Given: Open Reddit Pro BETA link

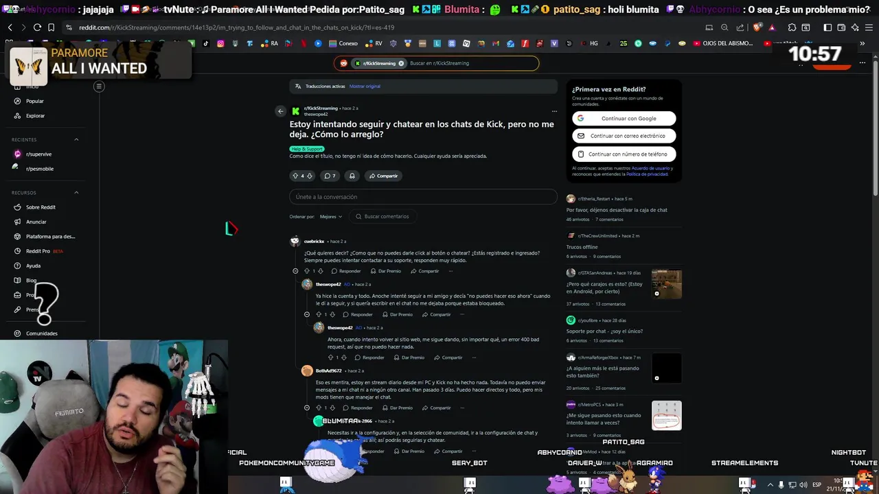Looking at the screenshot, I should [x=44, y=251].
